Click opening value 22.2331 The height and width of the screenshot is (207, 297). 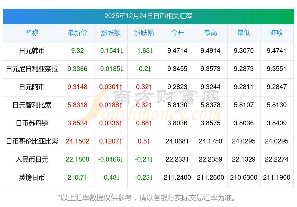click(177, 159)
